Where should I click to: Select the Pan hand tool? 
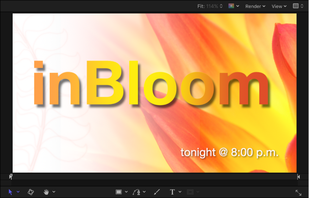pyautogui.click(x=46, y=192)
